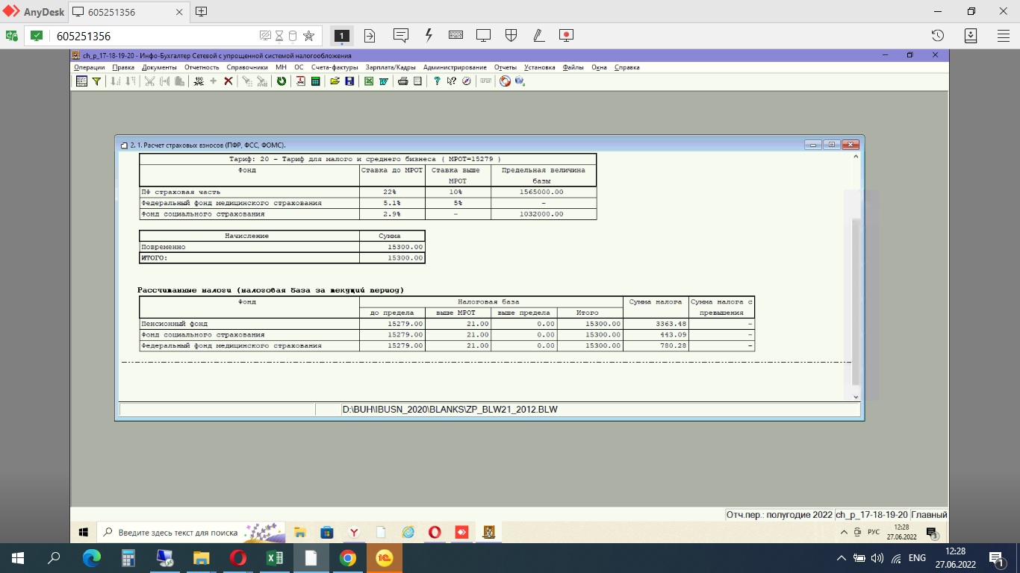Screen dimensions: 1020x573
Task: Click remote taskbar search box
Action: tap(193, 532)
